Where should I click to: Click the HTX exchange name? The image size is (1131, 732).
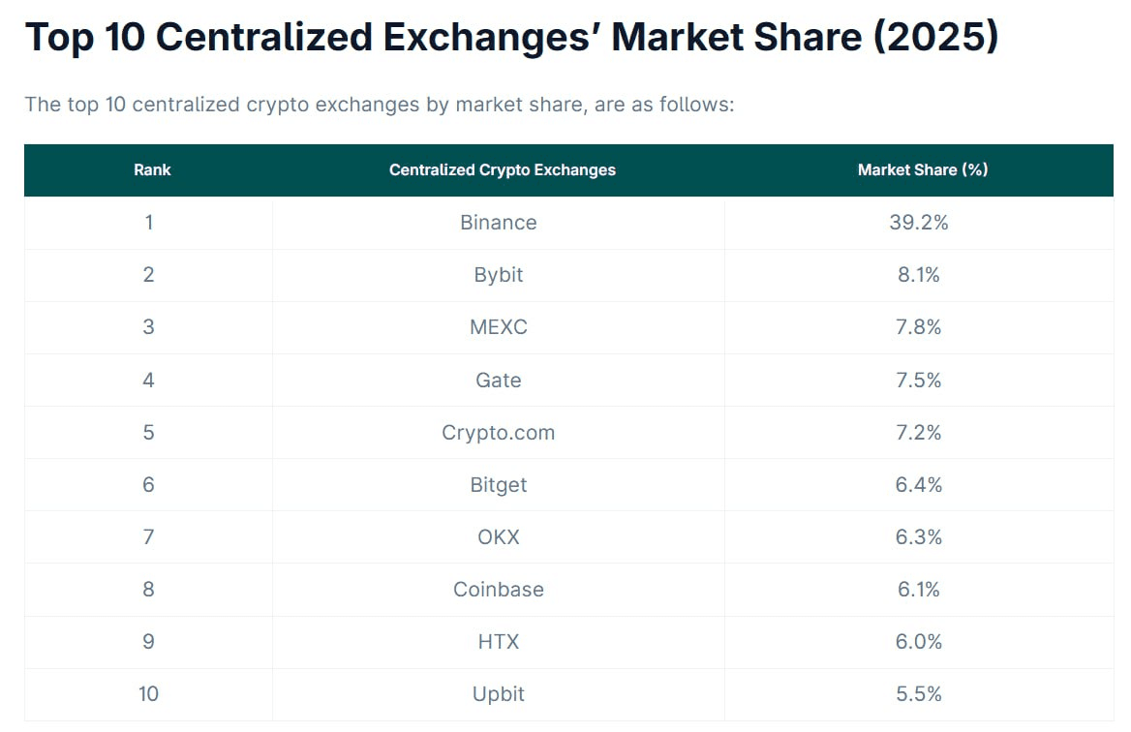point(498,641)
